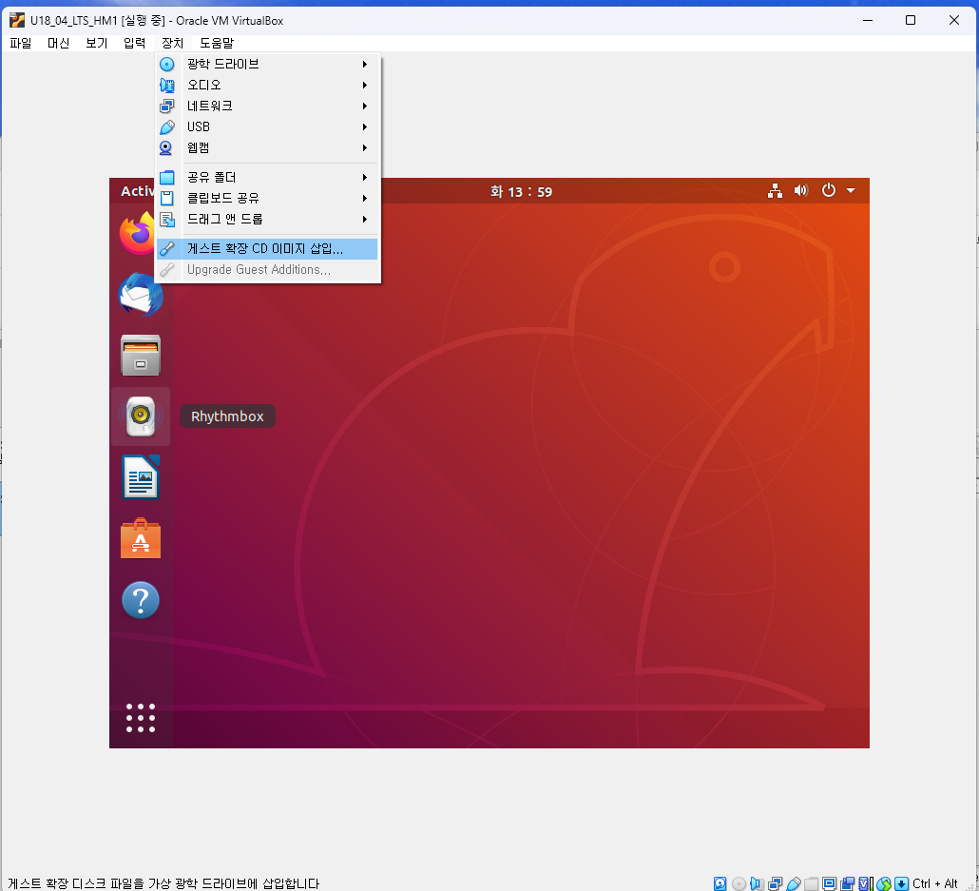This screenshot has width=979, height=891.
Task: Click the CPU virtualization status icon
Action: pos(866,883)
